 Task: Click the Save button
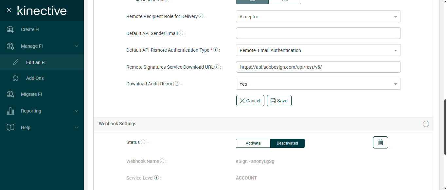(x=279, y=101)
